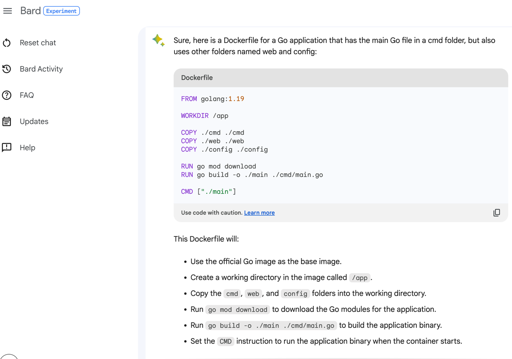512x359 pixels.
Task: Click the Bard sparkle response icon
Action: point(158,40)
